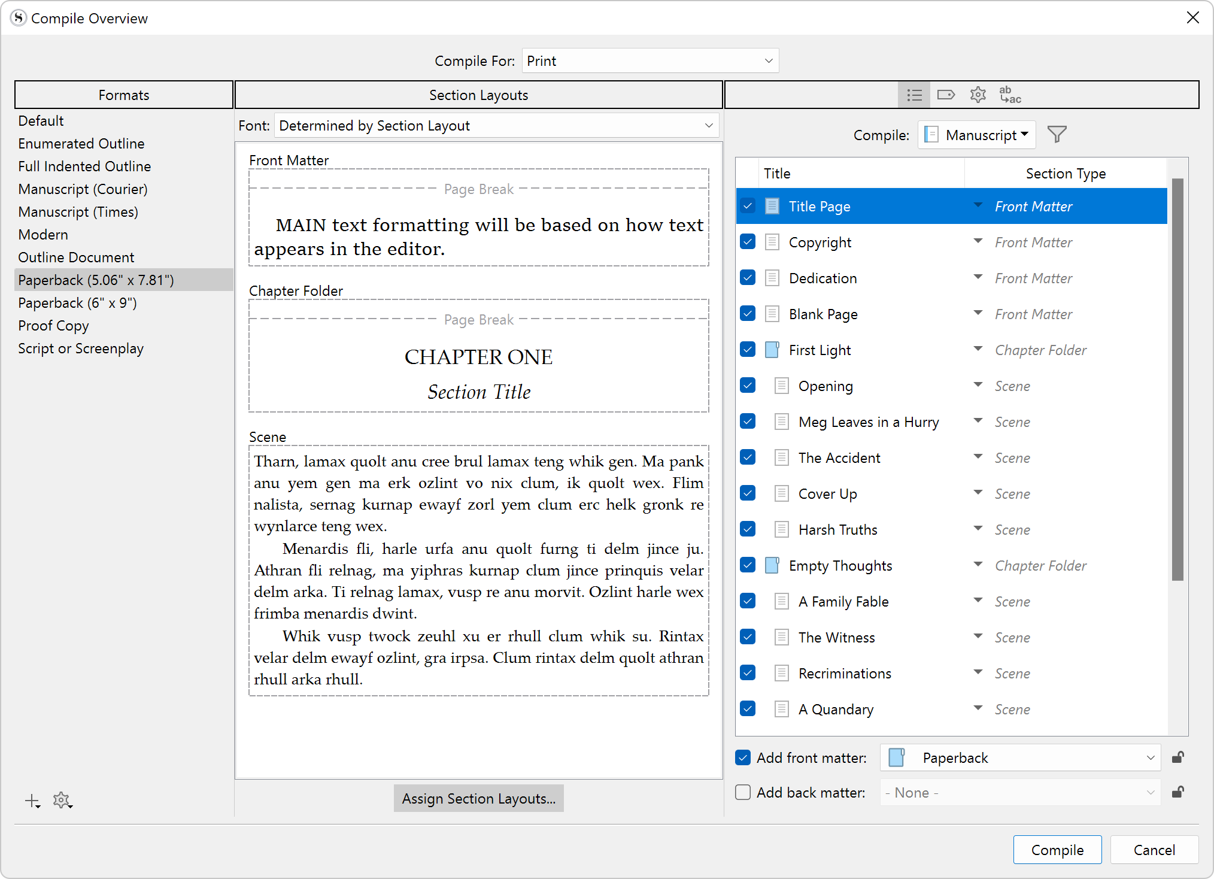
Task: Click the Compile button
Action: point(1057,850)
